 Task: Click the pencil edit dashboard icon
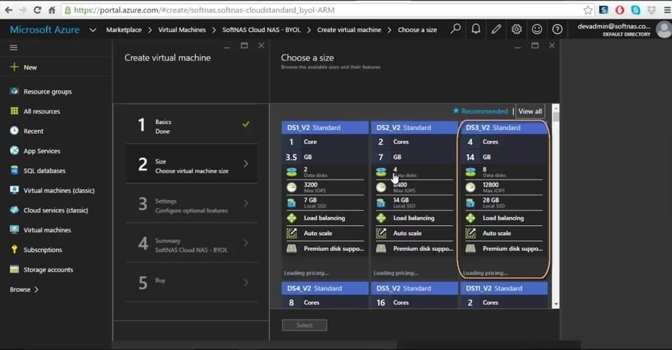496,29
